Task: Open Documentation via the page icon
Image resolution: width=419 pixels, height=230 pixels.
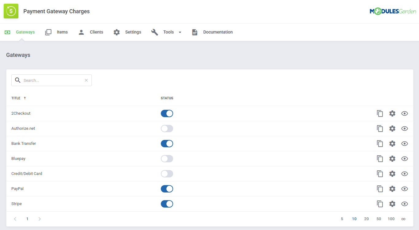Action: click(195, 32)
